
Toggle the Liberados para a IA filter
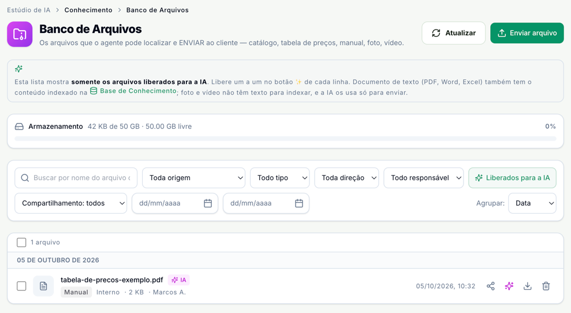pos(512,178)
